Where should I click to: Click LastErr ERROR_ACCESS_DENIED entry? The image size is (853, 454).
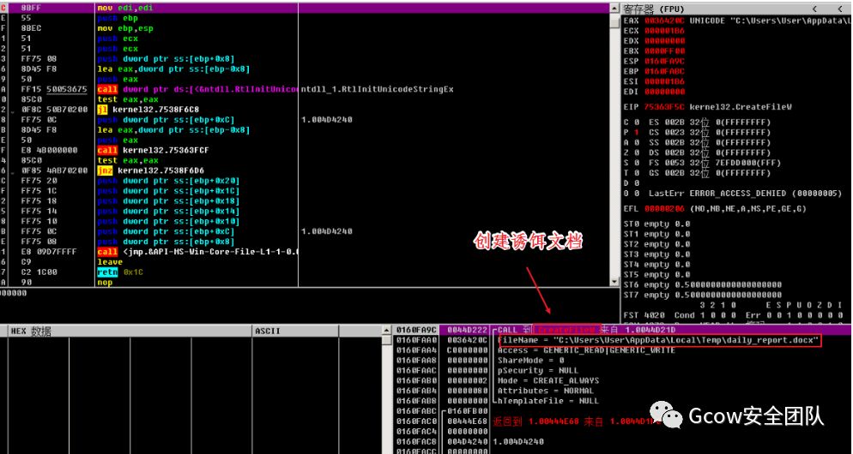point(745,194)
